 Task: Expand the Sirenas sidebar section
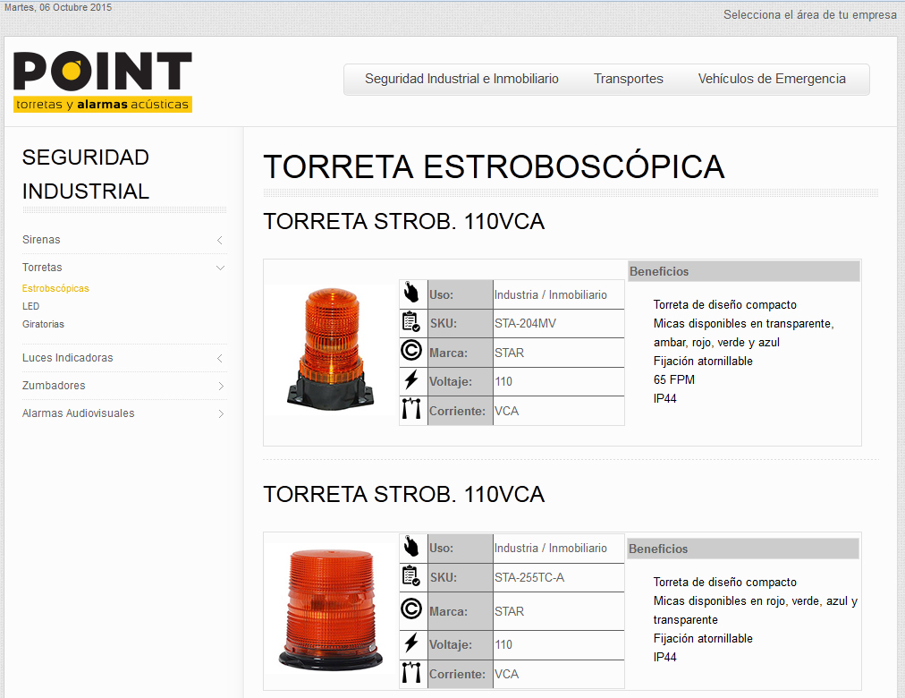[x=220, y=240]
